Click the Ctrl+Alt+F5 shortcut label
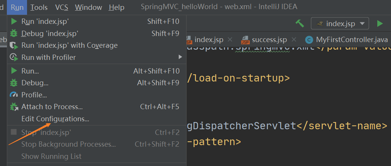 [x=160, y=107]
